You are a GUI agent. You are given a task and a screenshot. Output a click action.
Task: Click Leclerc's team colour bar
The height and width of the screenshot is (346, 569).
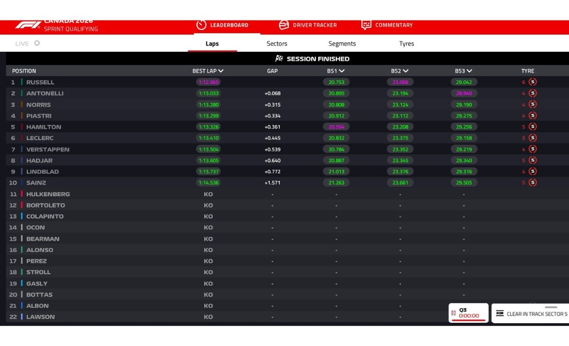22,138
